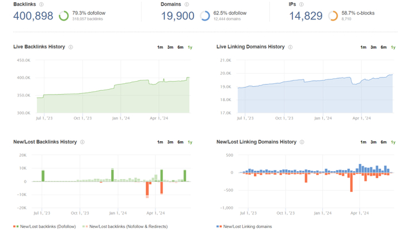The height and width of the screenshot is (232, 403).
Task: Click the 318,057 backlinks subtext
Action: click(88, 19)
